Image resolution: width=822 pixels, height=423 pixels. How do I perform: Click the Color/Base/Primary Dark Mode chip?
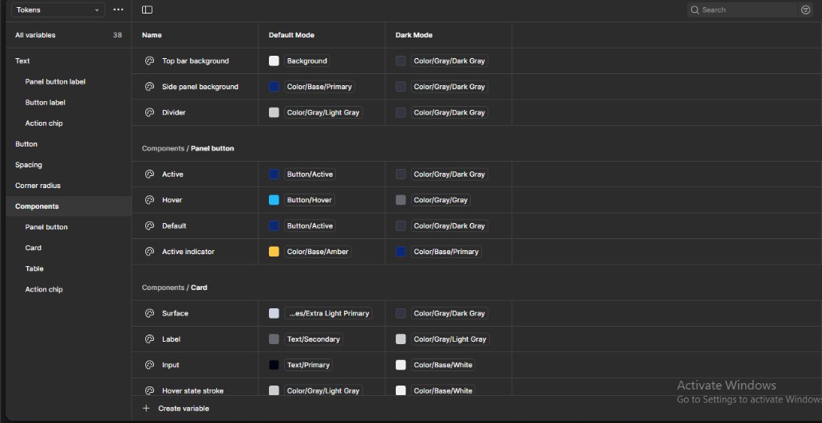[446, 252]
